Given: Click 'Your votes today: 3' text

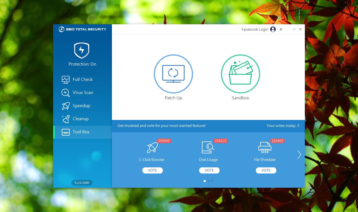Looking at the screenshot, I should point(283,126).
